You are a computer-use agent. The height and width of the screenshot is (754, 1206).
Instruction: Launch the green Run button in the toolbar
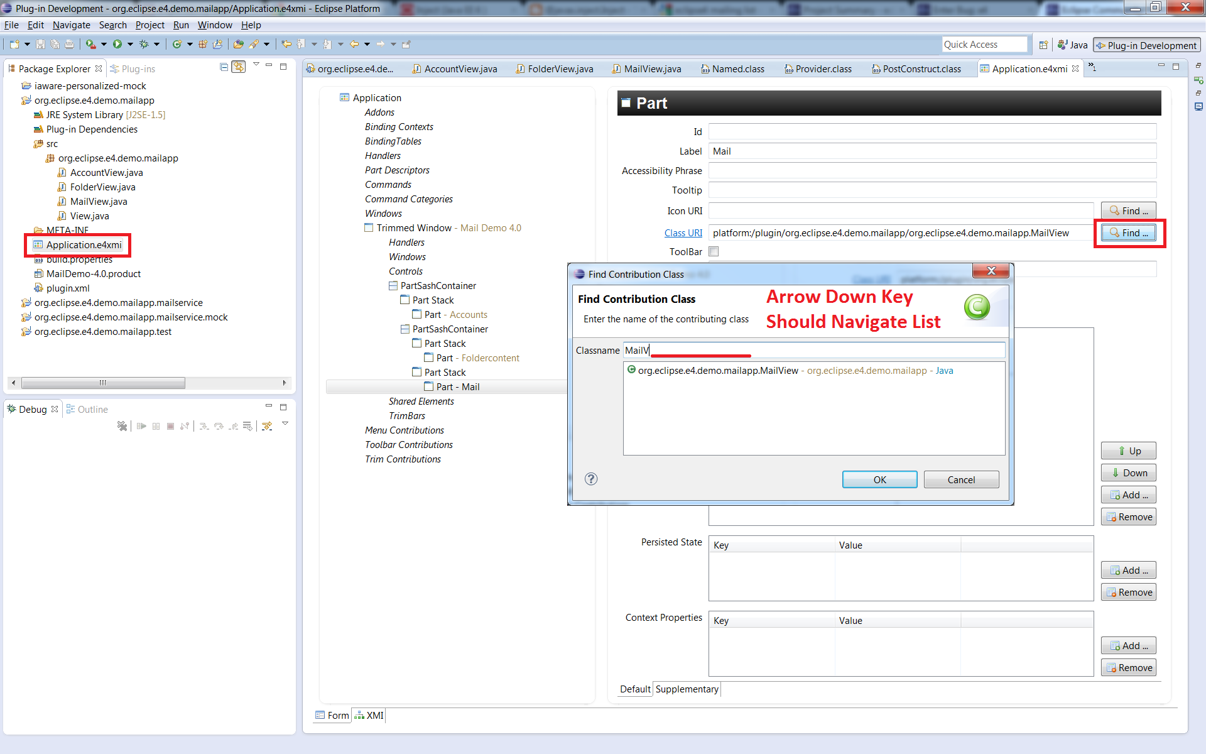pyautogui.click(x=117, y=44)
